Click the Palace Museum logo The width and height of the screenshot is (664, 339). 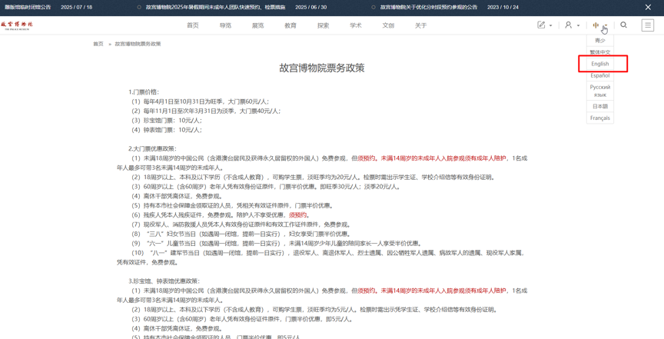tap(17, 25)
